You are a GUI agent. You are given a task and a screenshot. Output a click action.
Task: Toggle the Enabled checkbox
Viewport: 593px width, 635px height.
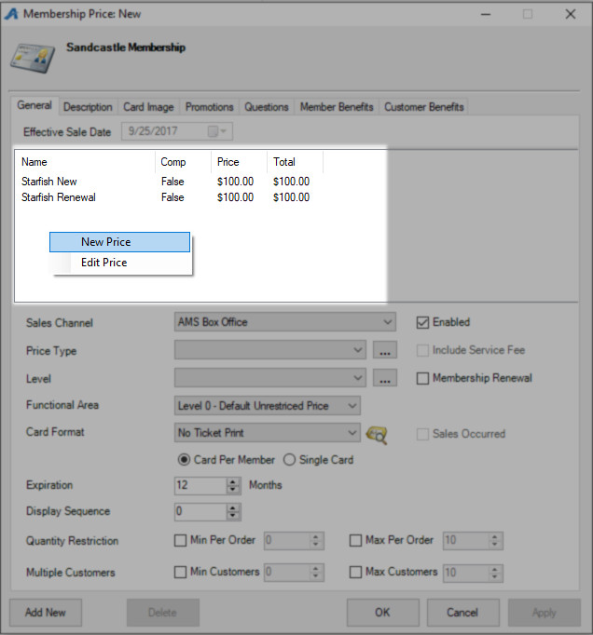422,323
